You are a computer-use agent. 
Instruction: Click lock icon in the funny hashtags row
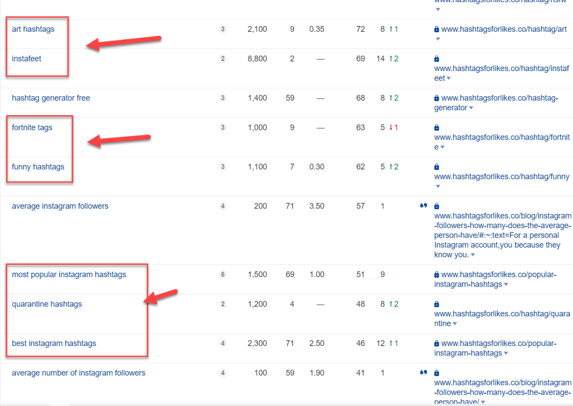click(x=436, y=167)
